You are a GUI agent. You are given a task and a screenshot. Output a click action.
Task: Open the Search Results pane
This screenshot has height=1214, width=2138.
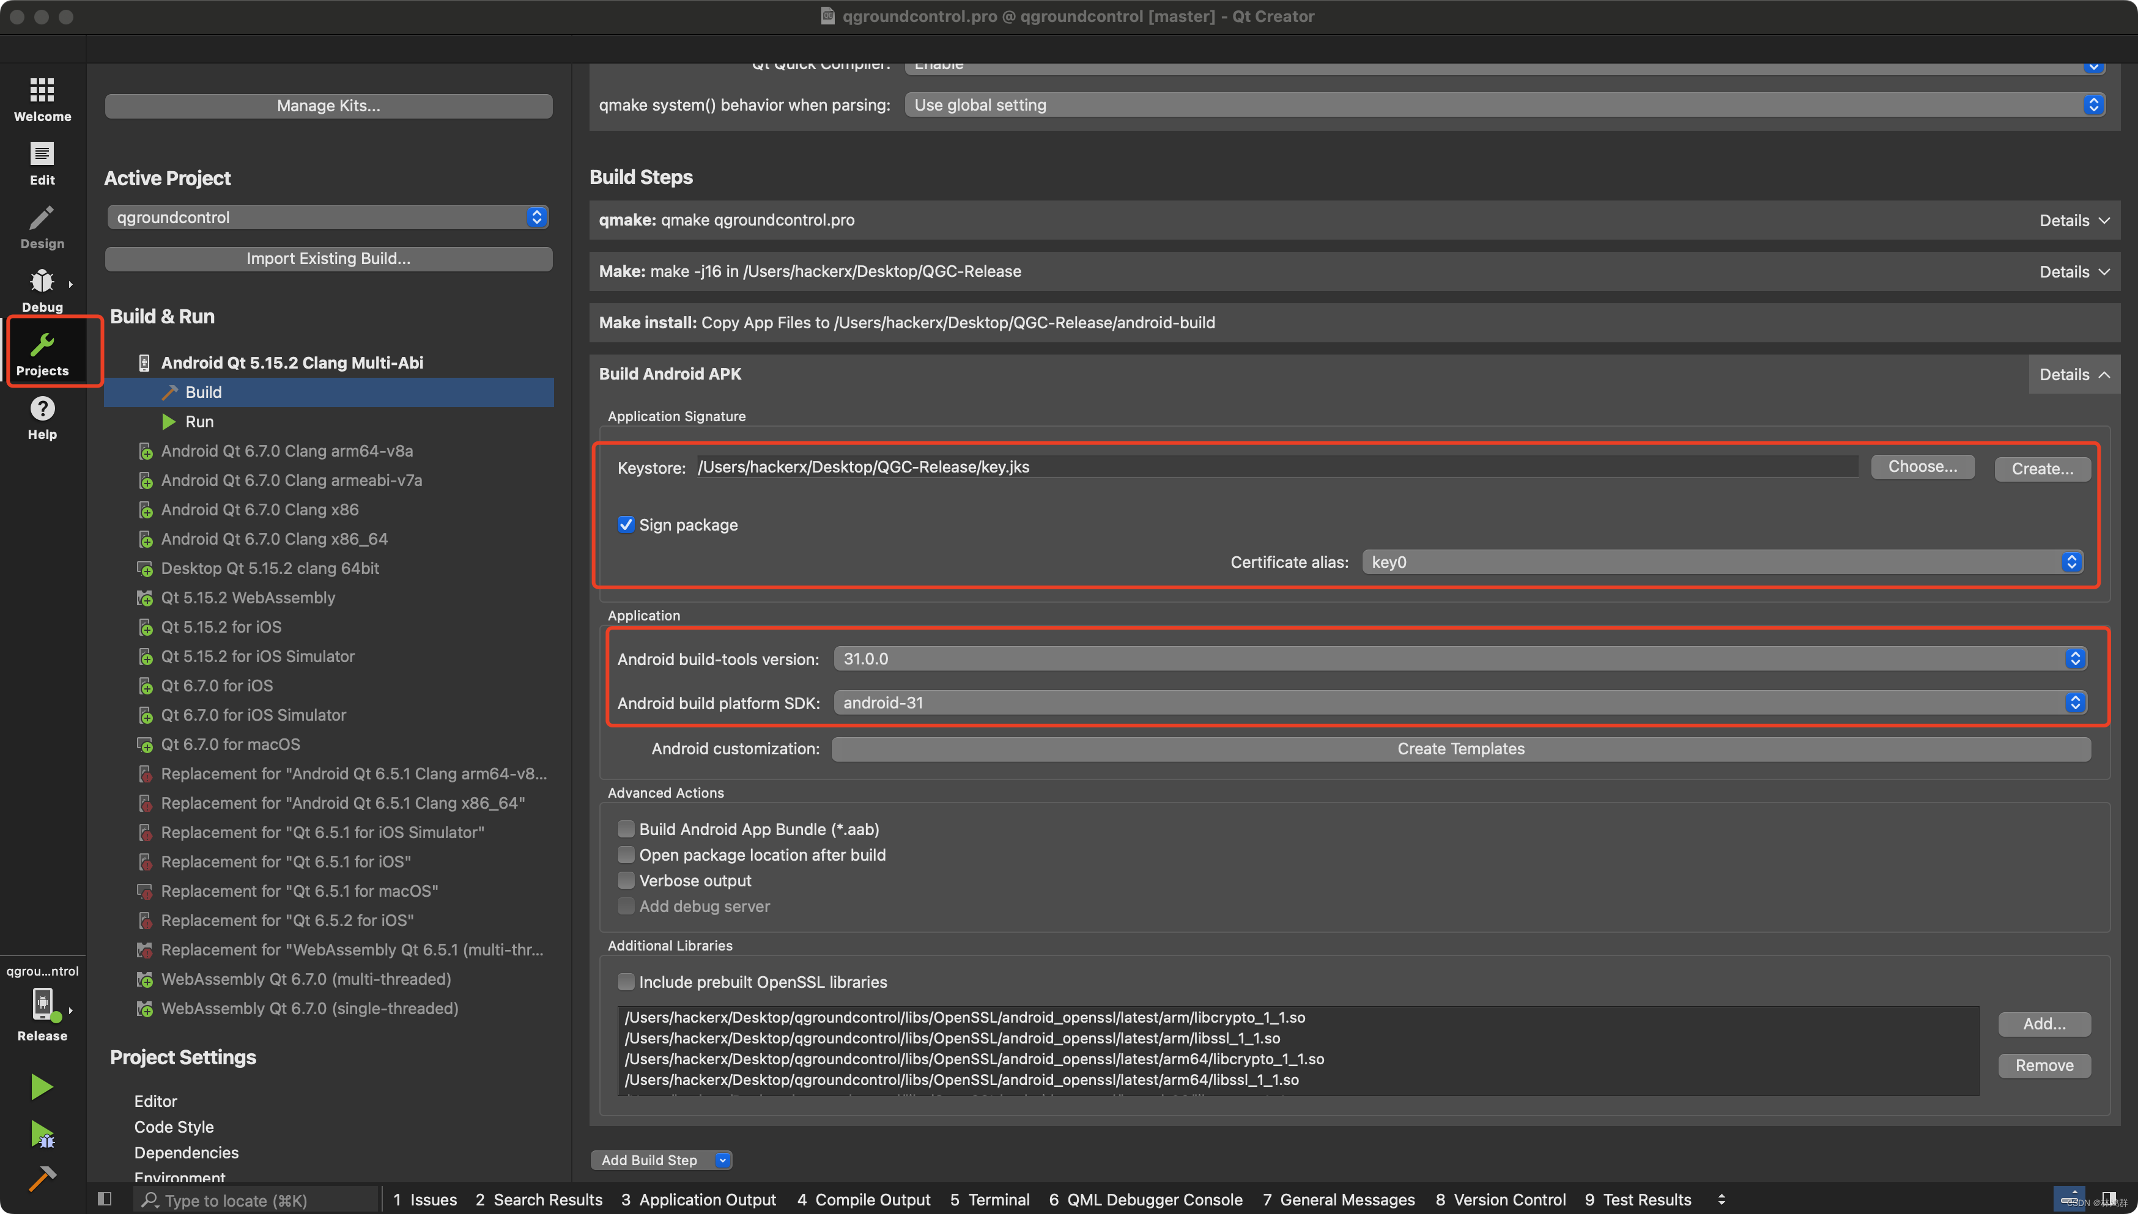[539, 1200]
